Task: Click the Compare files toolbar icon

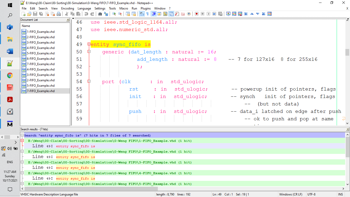Action: (234, 14)
